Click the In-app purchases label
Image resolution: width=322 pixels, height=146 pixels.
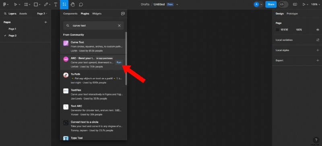coord(105,58)
